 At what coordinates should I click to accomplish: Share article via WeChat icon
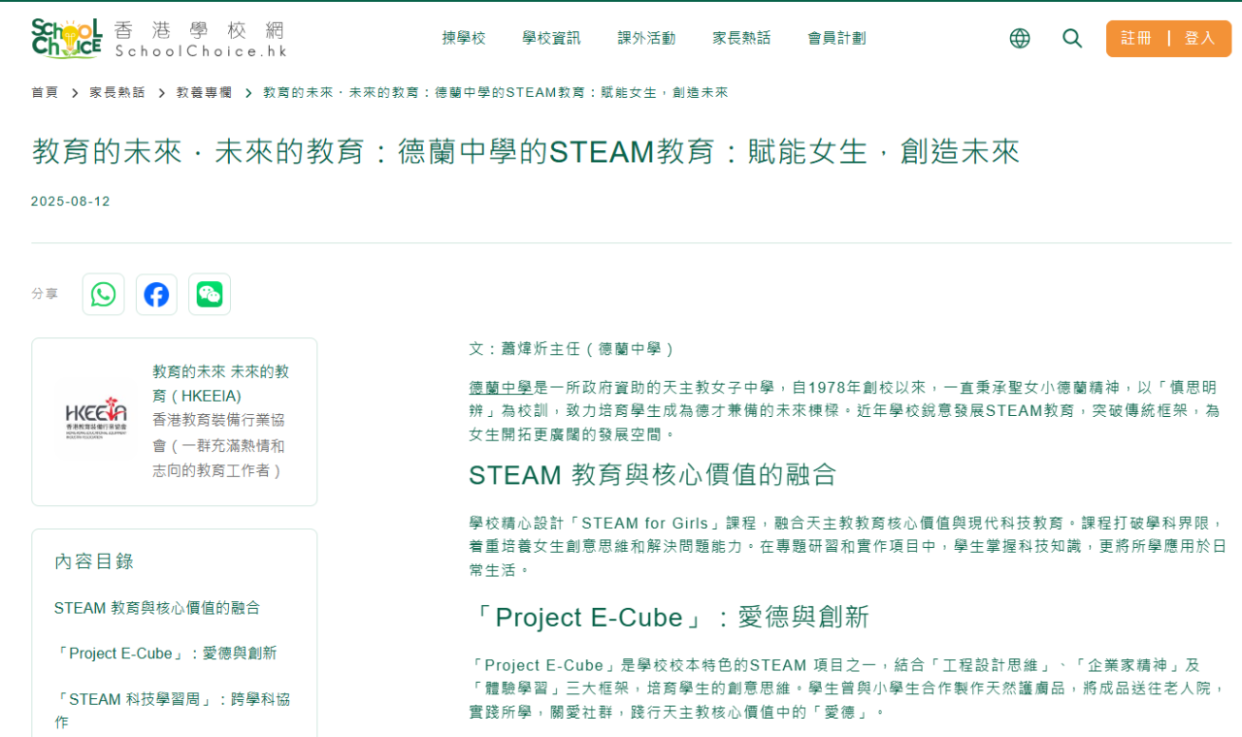[x=210, y=295]
